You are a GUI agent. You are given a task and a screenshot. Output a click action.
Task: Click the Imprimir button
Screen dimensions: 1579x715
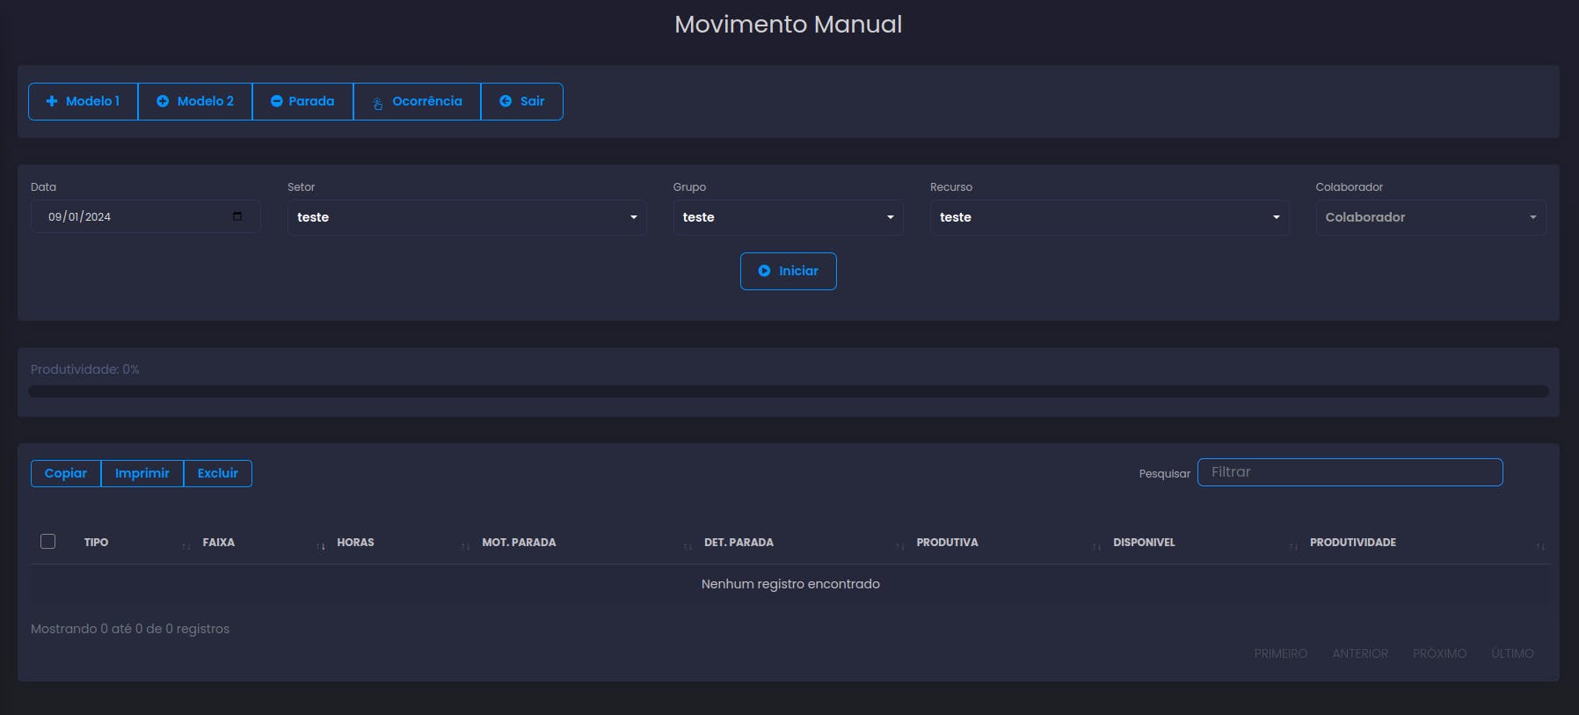tap(142, 473)
